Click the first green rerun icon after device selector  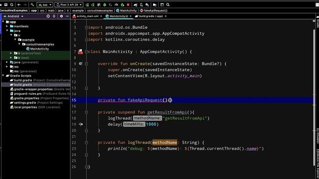[87, 4]
